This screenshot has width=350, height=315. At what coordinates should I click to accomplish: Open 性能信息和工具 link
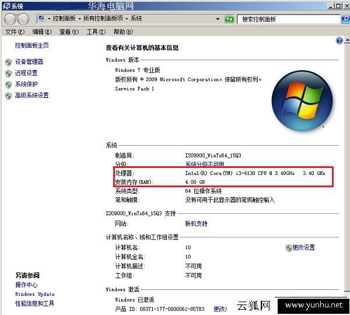[x=34, y=303]
